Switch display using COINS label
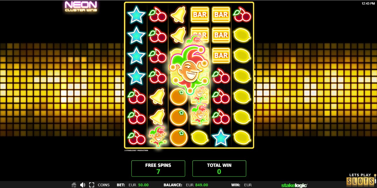The width and height of the screenshot is (377, 188). [104, 185]
